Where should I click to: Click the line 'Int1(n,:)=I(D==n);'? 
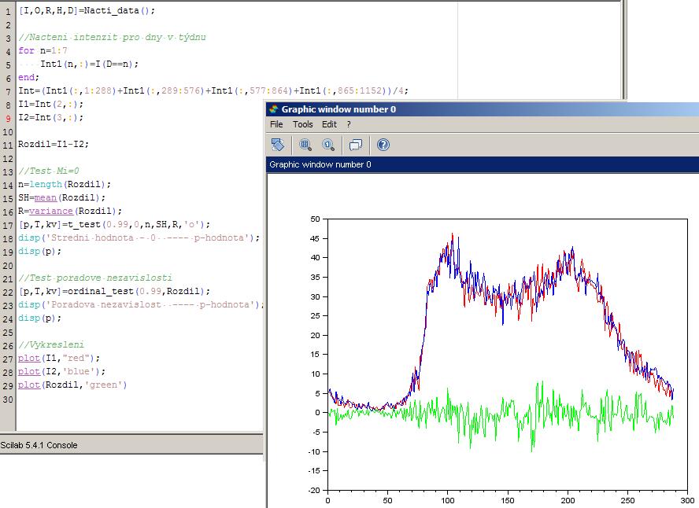[x=90, y=64]
